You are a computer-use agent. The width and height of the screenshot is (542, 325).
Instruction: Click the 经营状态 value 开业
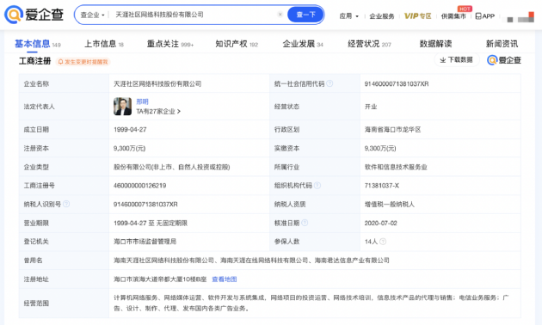coord(371,107)
